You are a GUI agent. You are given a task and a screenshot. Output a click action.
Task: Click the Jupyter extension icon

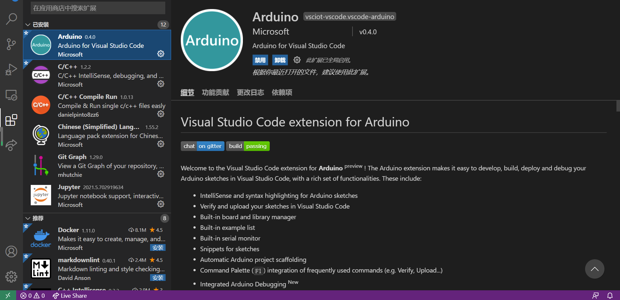pos(41,195)
